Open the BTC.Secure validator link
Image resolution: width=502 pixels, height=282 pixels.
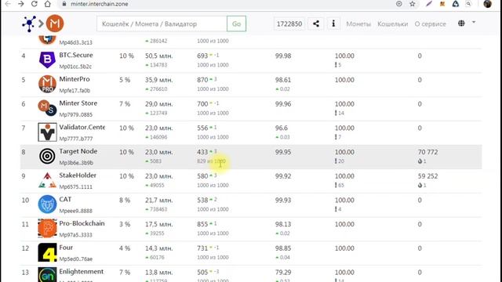[x=76, y=55]
